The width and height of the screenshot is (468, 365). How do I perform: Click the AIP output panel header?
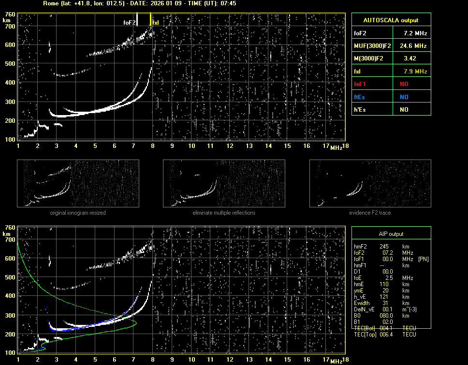click(391, 234)
